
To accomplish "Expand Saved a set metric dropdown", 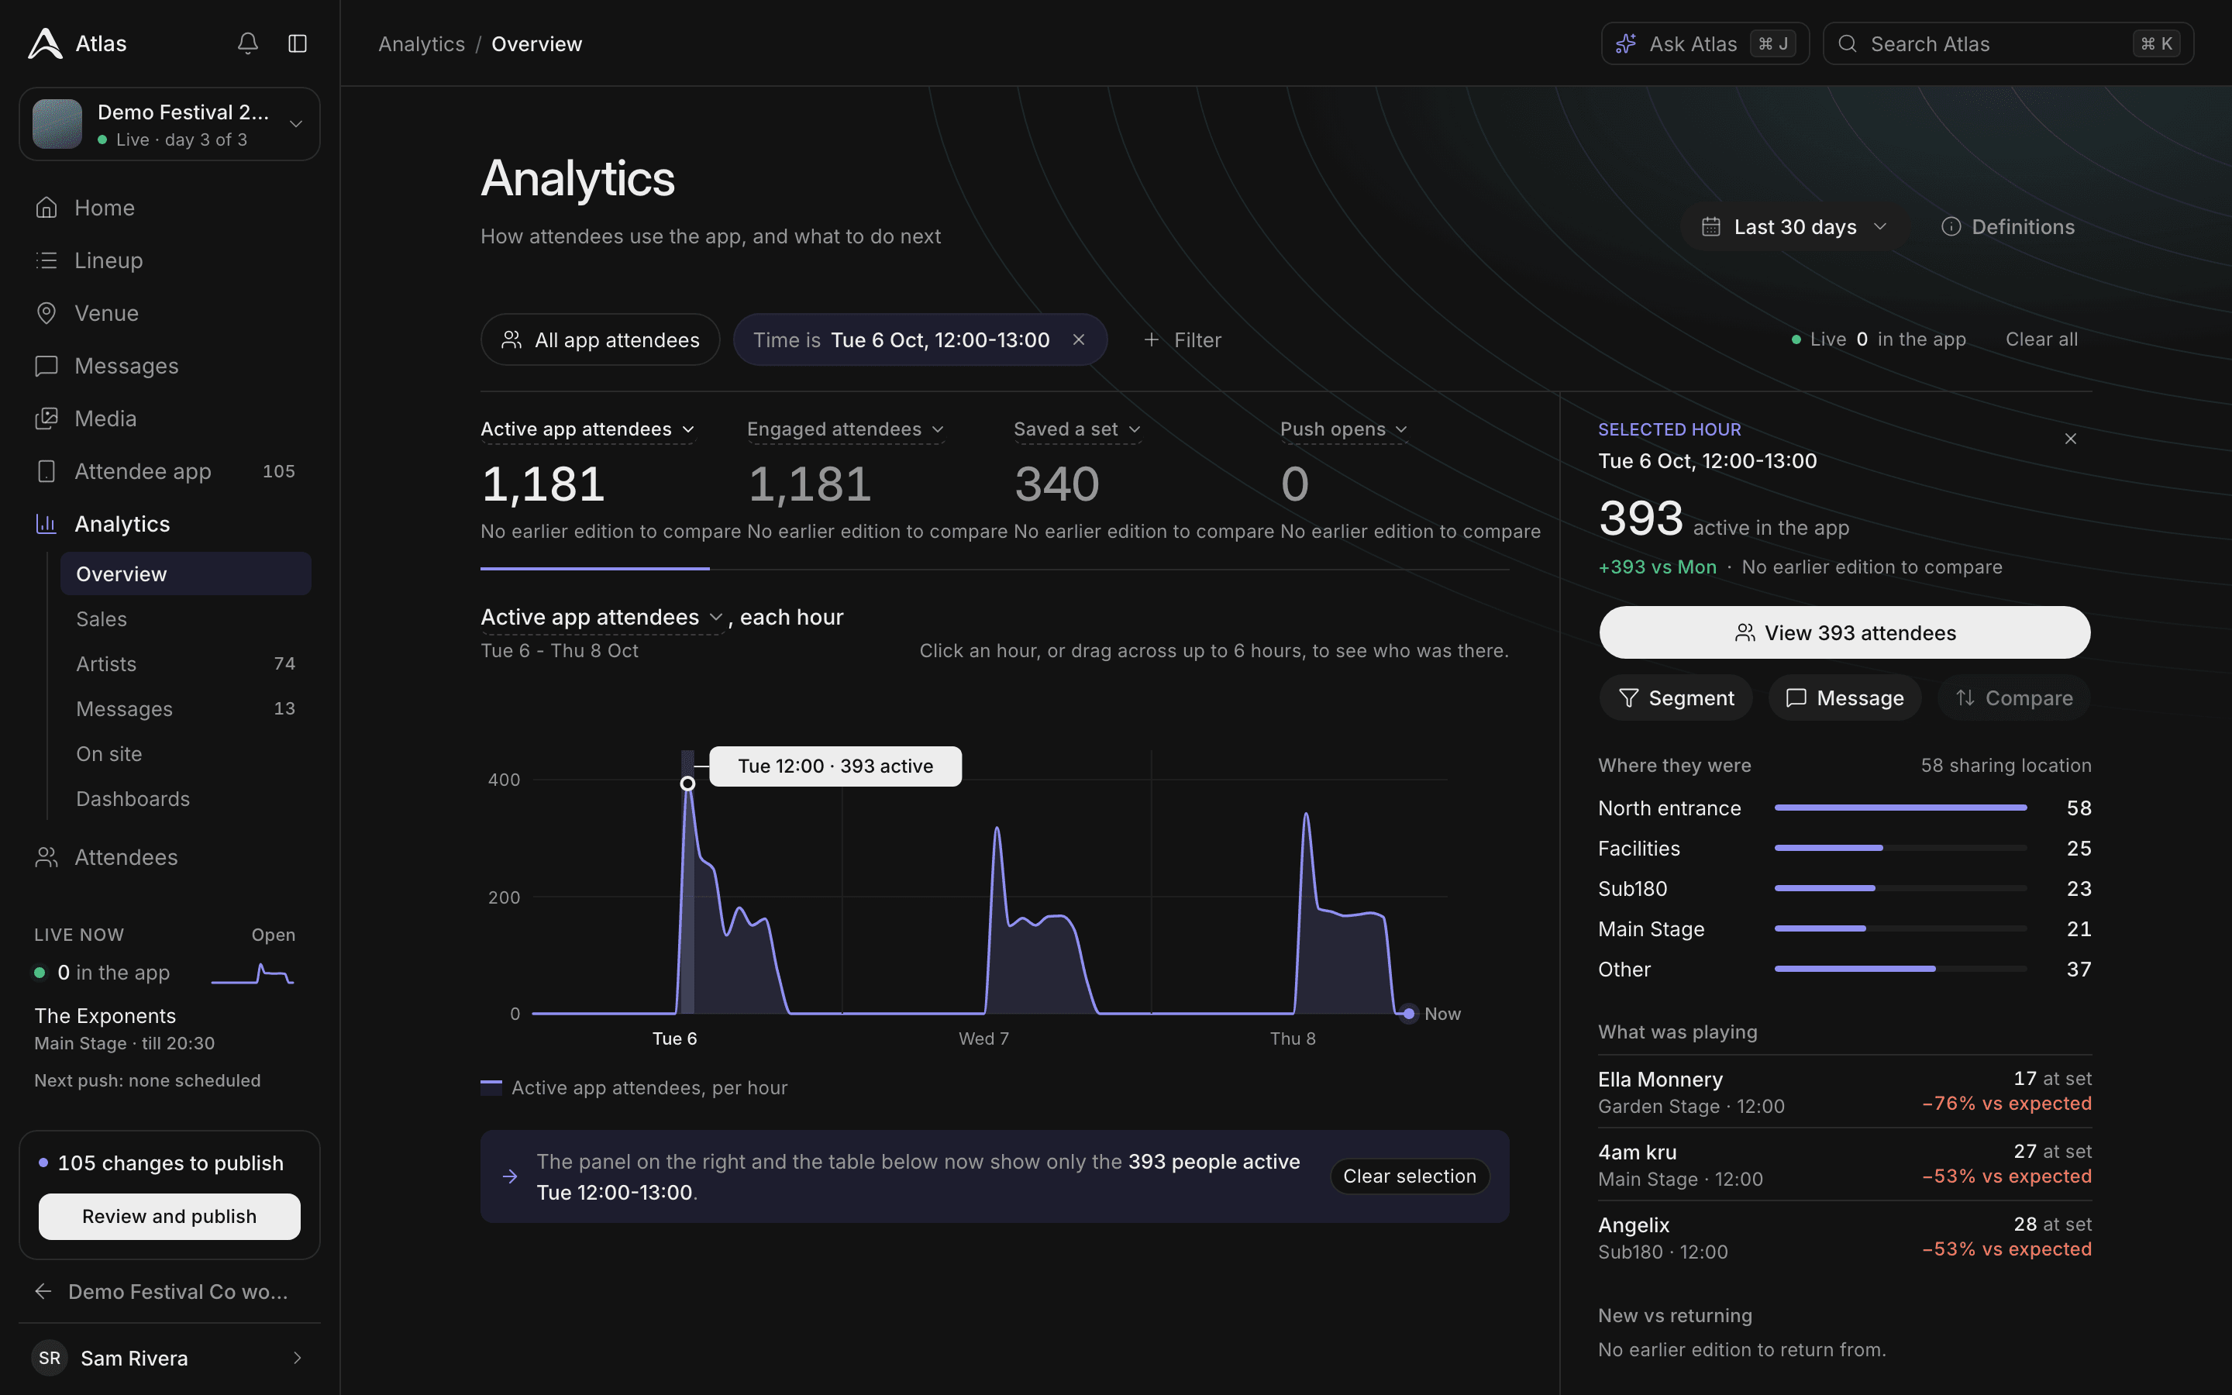I will tap(1077, 429).
